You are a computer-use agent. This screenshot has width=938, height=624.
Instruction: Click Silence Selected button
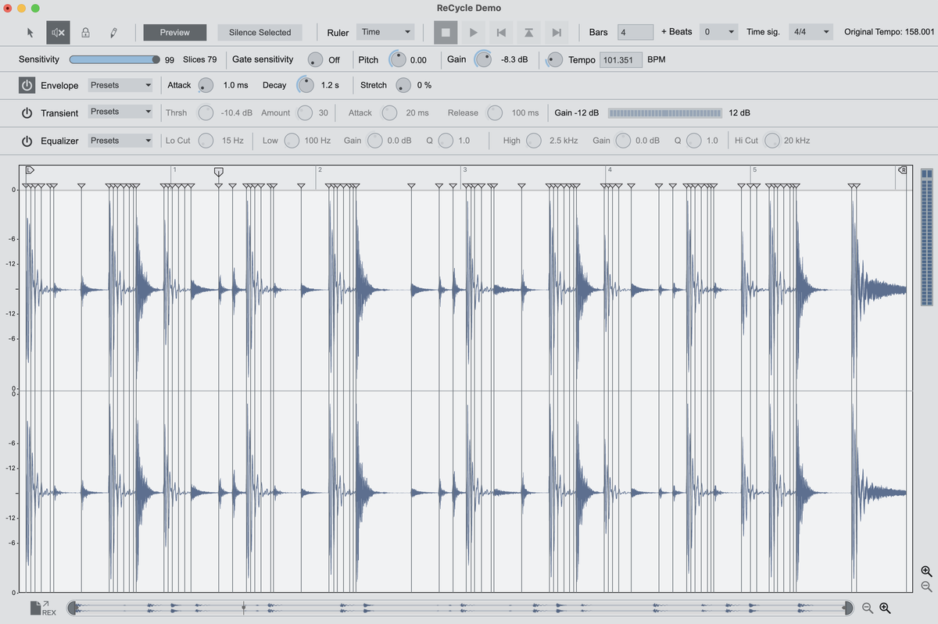coord(260,32)
